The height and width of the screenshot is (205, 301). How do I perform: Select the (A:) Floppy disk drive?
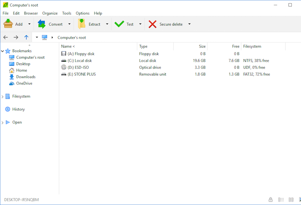(78, 54)
